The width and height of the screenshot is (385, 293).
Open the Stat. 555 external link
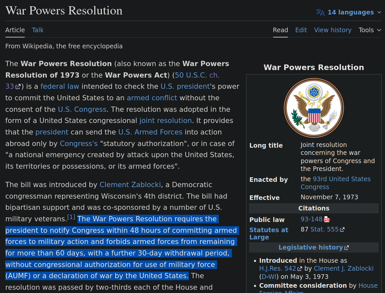324,229
